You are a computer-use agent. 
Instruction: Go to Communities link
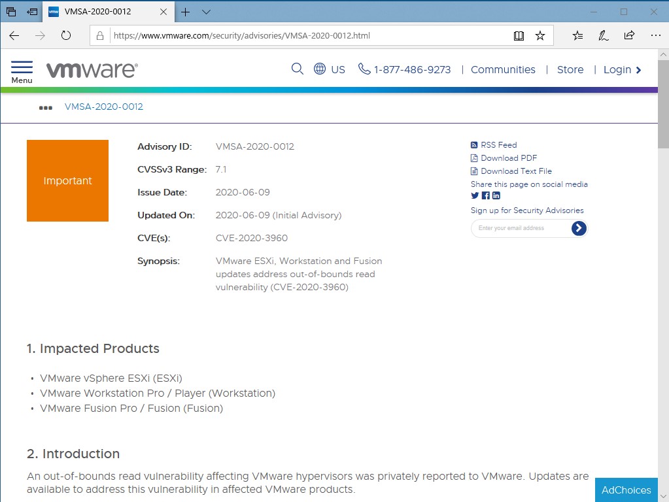pyautogui.click(x=503, y=69)
